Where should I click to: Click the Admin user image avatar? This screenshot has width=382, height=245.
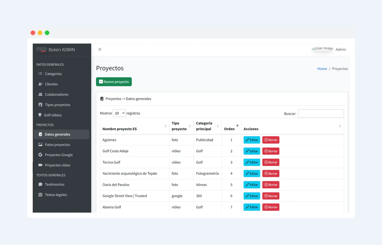(323, 49)
